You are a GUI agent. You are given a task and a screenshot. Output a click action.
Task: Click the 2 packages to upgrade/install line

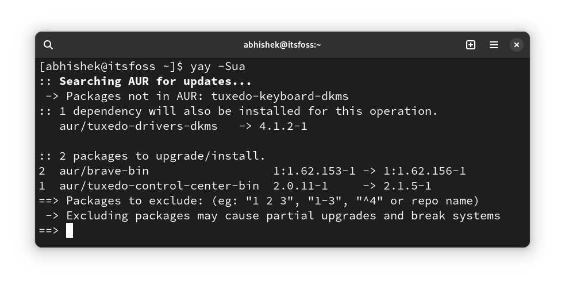click(152, 156)
